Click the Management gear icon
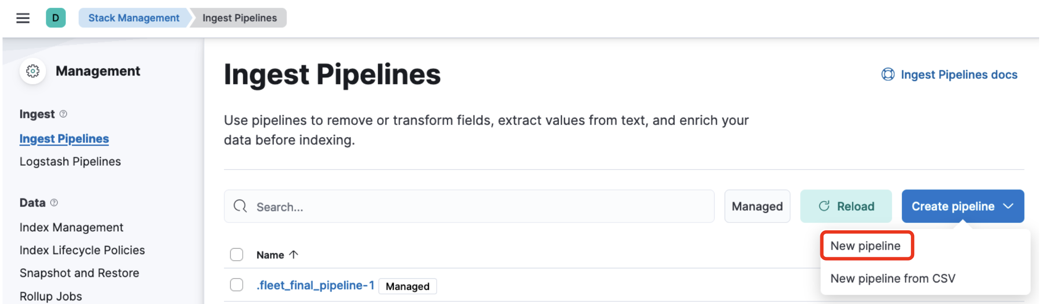This screenshot has width=1041, height=304. click(x=33, y=71)
